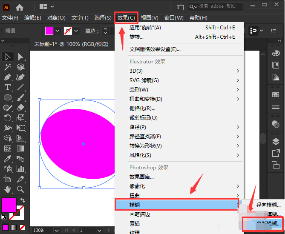
Task: Click the 描边 stroke label link
Action: click(92, 31)
